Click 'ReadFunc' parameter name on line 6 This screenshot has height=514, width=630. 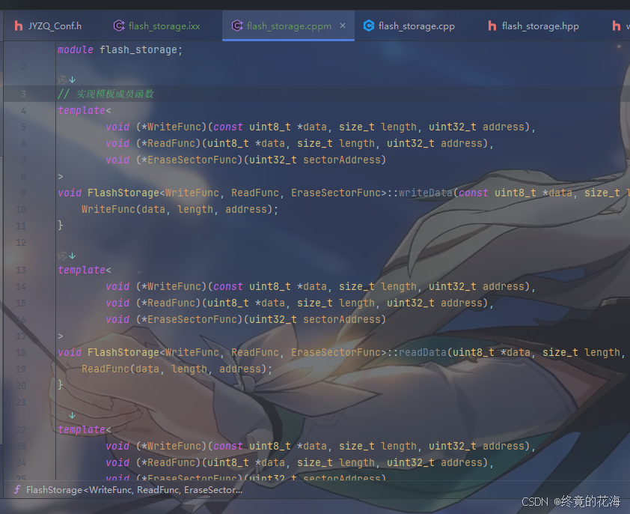pyautogui.click(x=171, y=143)
